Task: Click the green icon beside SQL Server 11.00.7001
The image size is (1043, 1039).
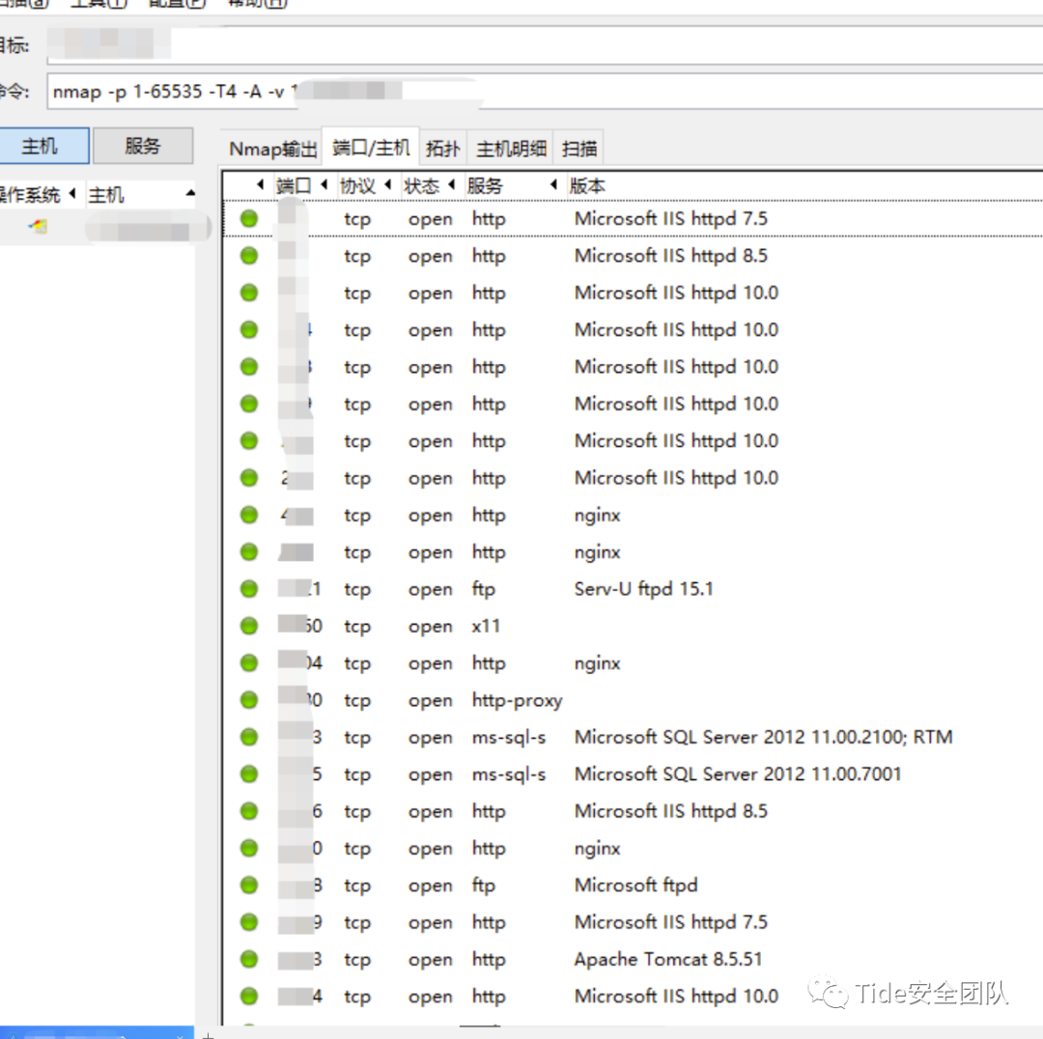Action: (249, 774)
